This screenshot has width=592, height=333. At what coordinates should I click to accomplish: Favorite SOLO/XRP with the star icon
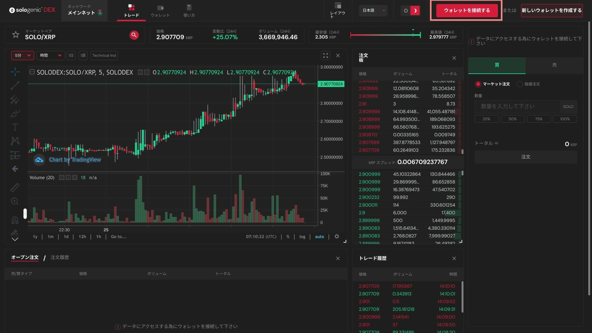point(15,35)
